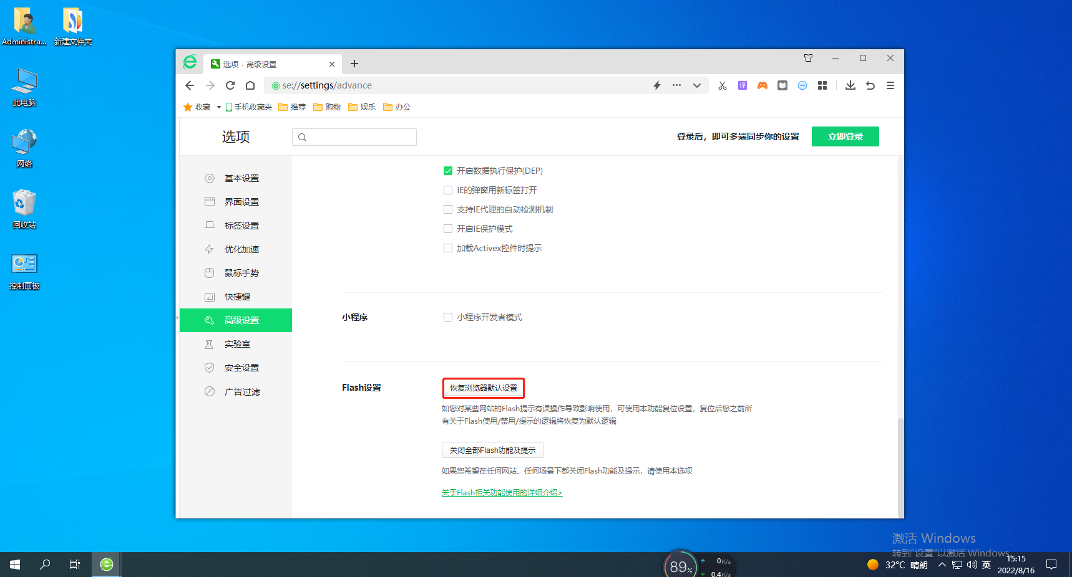
Task: Click 恢复浏览器默认设置 button
Action: (484, 388)
